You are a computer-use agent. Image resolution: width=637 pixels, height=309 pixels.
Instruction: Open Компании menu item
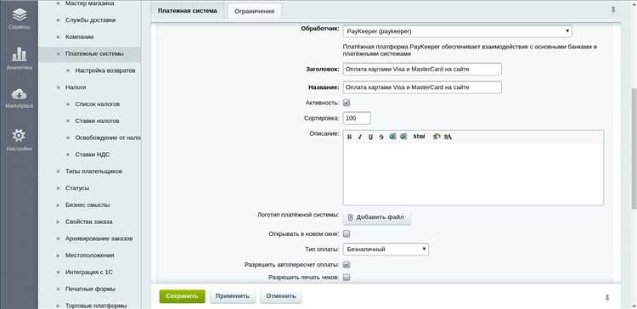[79, 37]
